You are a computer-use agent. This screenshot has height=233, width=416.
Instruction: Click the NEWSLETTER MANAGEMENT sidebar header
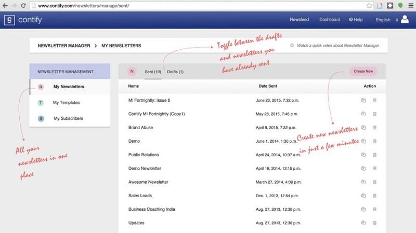coord(70,71)
